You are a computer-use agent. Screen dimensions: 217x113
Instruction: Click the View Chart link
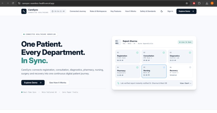(185, 83)
